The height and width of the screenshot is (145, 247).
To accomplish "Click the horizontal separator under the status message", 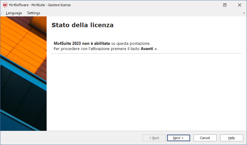I will pyautogui.click(x=146, y=53).
